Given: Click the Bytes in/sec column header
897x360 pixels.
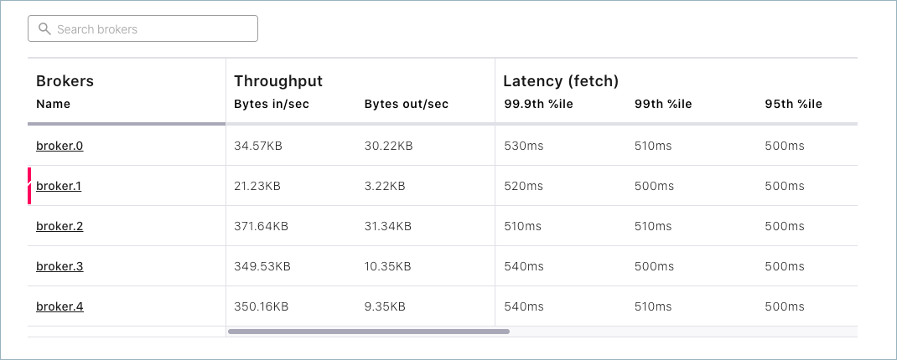Looking at the screenshot, I should tap(272, 104).
